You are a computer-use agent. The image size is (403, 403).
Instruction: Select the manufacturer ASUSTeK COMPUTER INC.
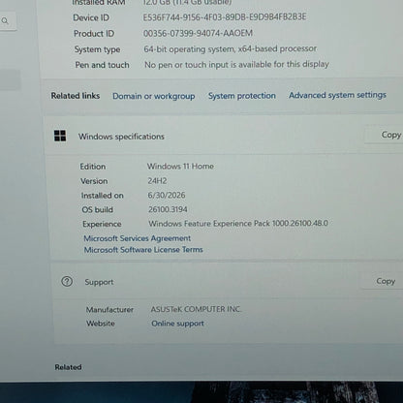[196, 309]
